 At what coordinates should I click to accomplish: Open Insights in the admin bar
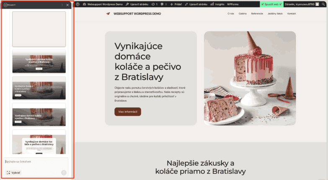coord(217,4)
